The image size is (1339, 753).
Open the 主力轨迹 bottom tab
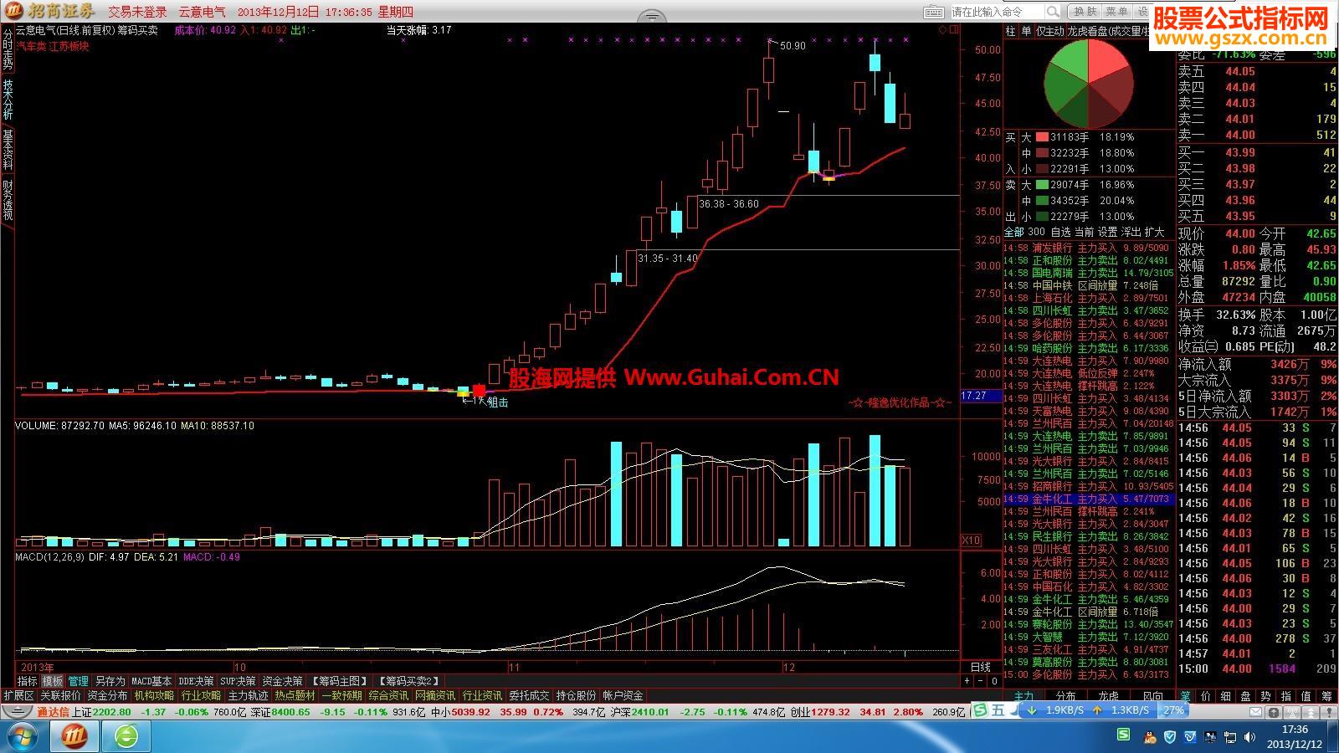tap(249, 696)
